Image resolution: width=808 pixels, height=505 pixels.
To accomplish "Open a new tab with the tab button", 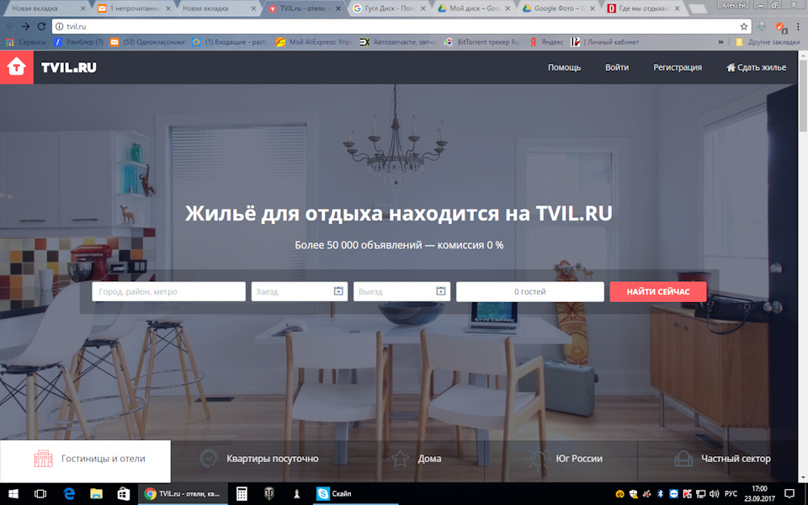I will tap(698, 8).
